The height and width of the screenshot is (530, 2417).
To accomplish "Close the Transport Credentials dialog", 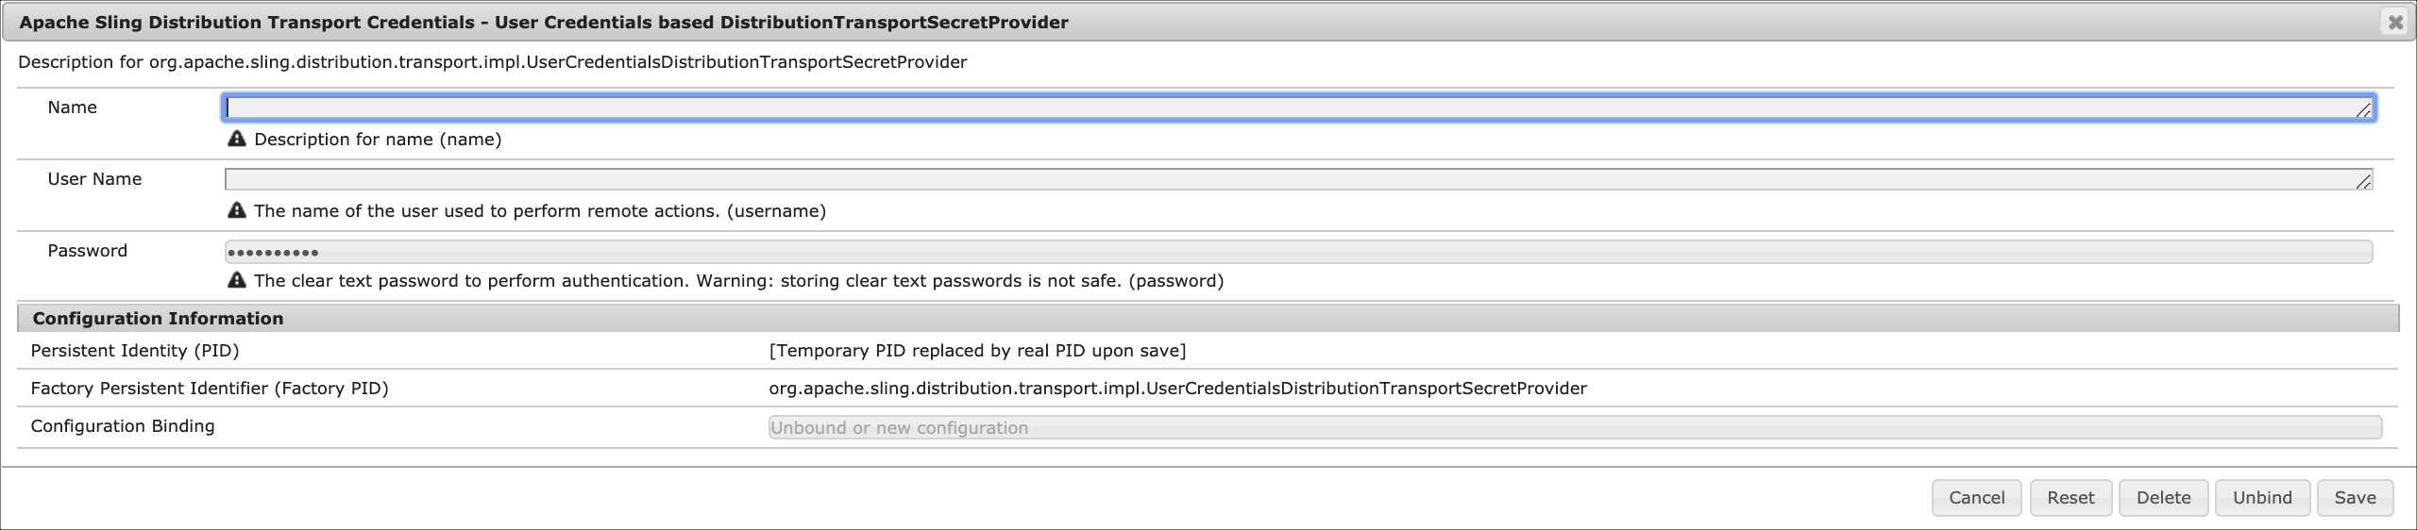I will pyautogui.click(x=2394, y=22).
